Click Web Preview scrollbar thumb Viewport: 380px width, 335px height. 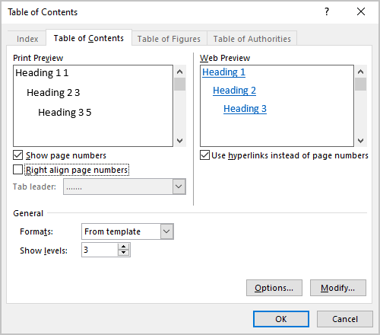point(360,85)
